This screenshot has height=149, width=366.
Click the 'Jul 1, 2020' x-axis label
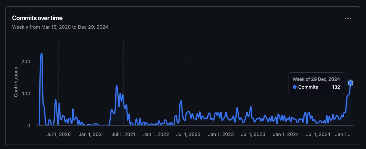click(x=59, y=134)
